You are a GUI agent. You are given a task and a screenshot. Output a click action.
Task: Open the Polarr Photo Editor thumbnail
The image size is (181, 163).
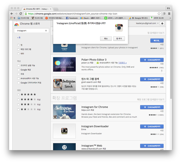tap(64, 64)
